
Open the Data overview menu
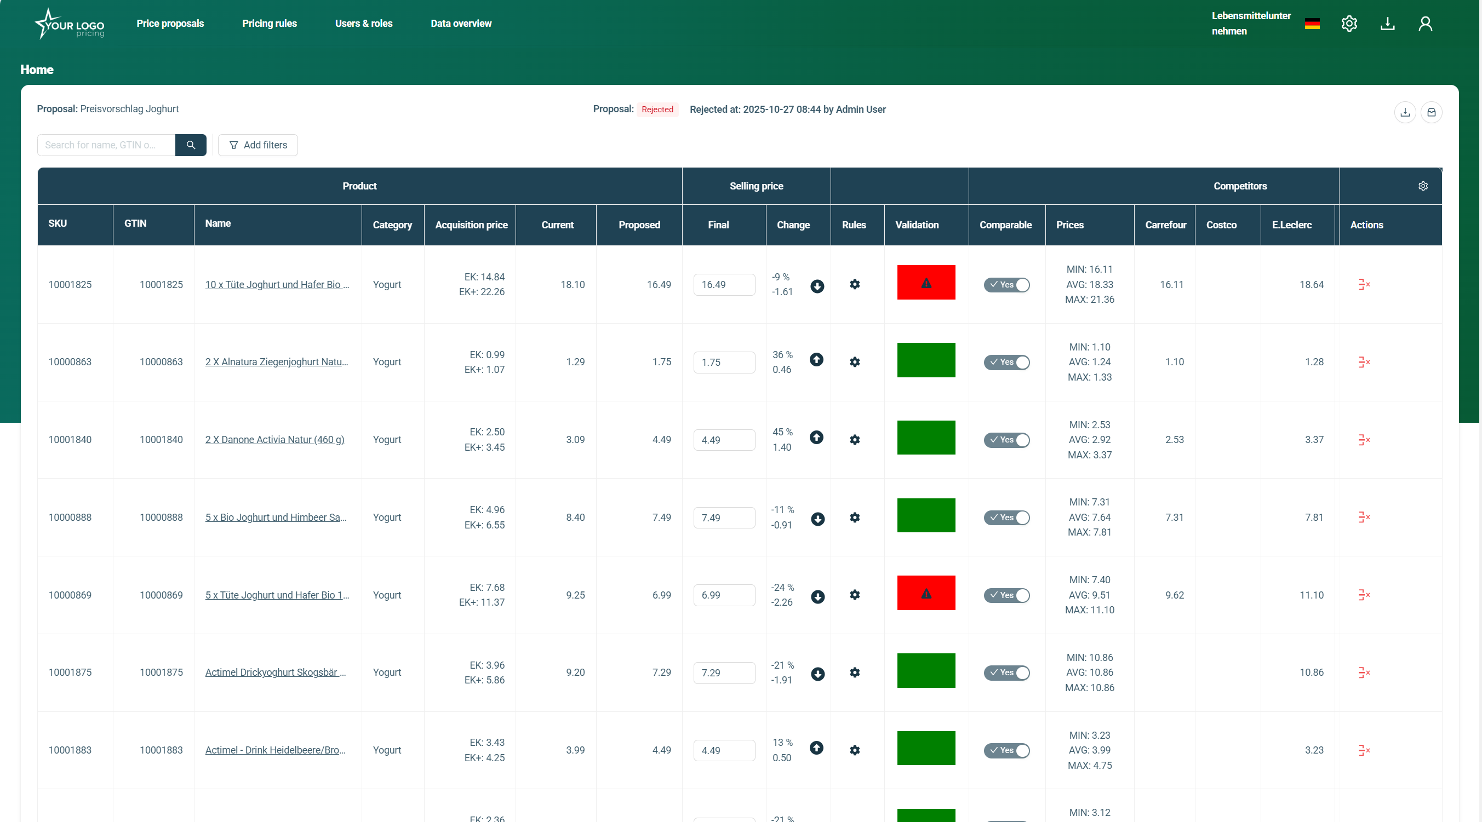point(461,24)
